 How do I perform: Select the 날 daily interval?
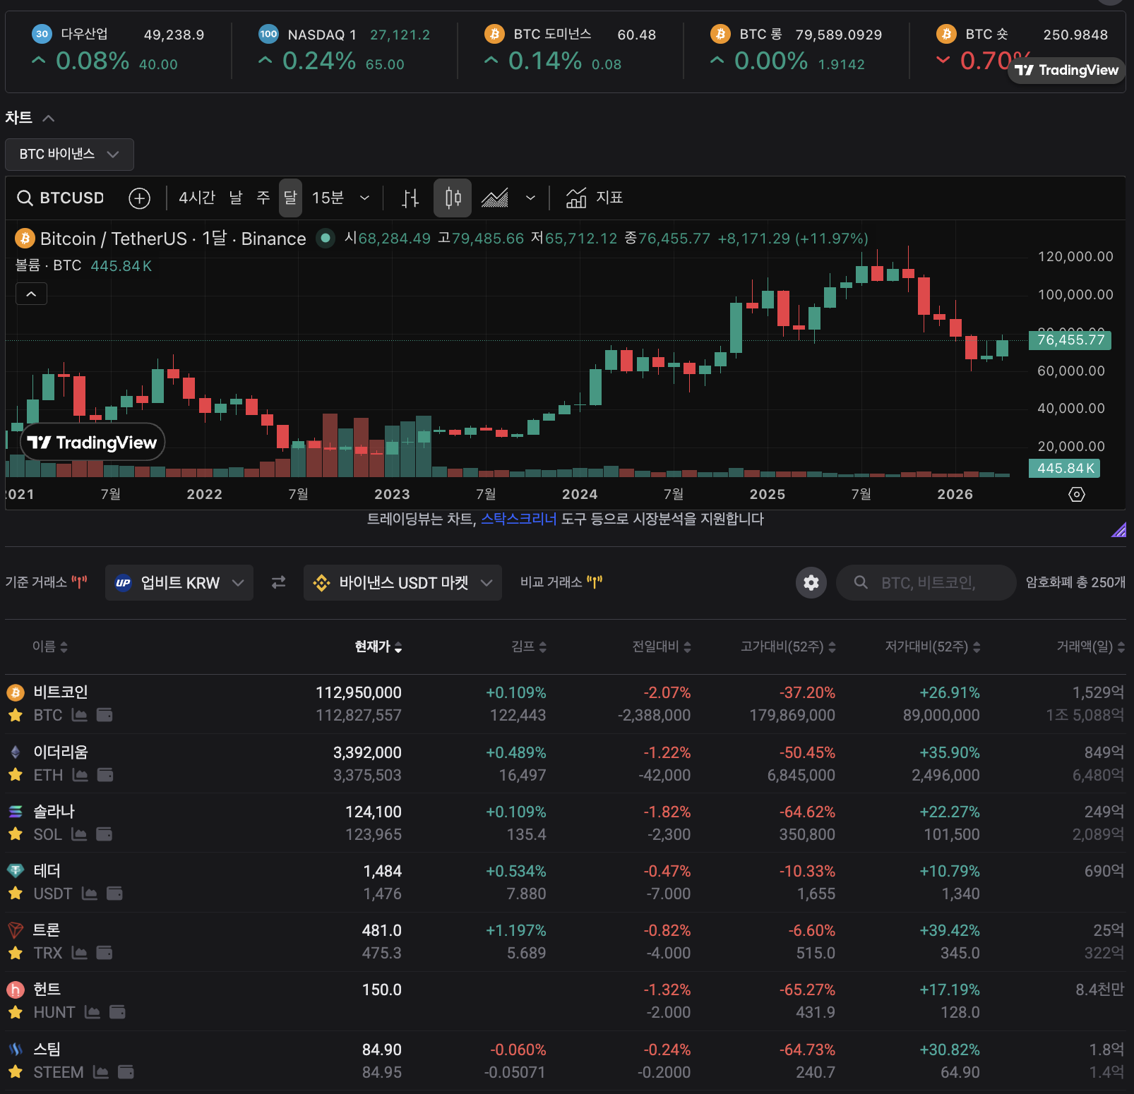(236, 198)
